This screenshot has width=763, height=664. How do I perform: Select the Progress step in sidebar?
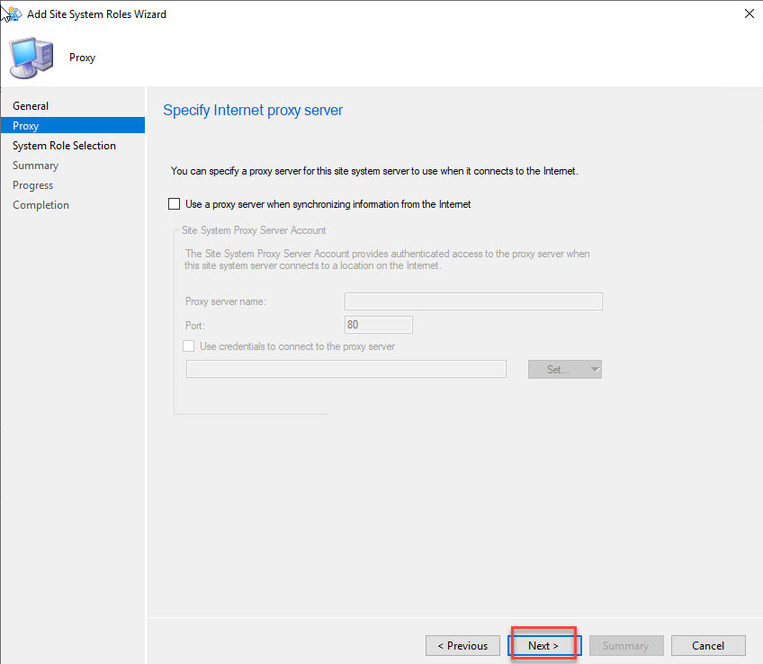(33, 185)
